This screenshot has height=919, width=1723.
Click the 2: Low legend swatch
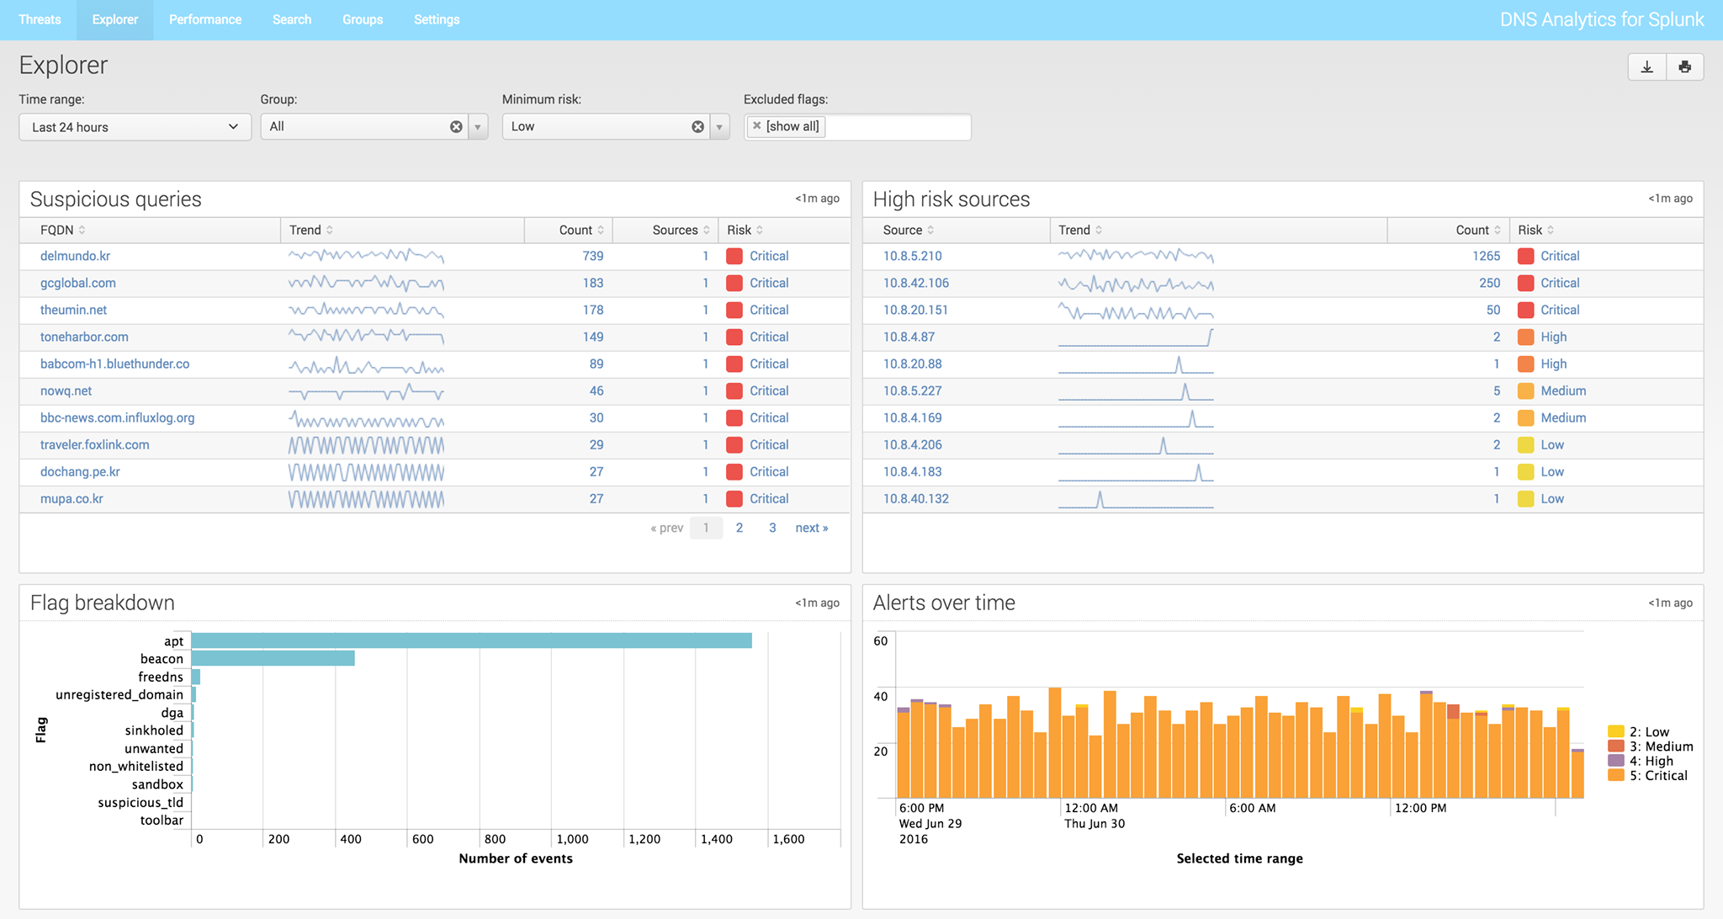pyautogui.click(x=1615, y=731)
